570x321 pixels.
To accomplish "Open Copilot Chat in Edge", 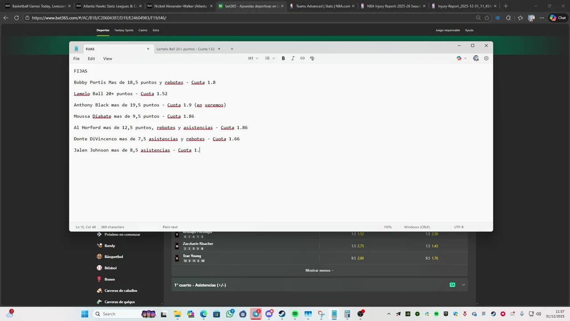I will [x=558, y=18].
